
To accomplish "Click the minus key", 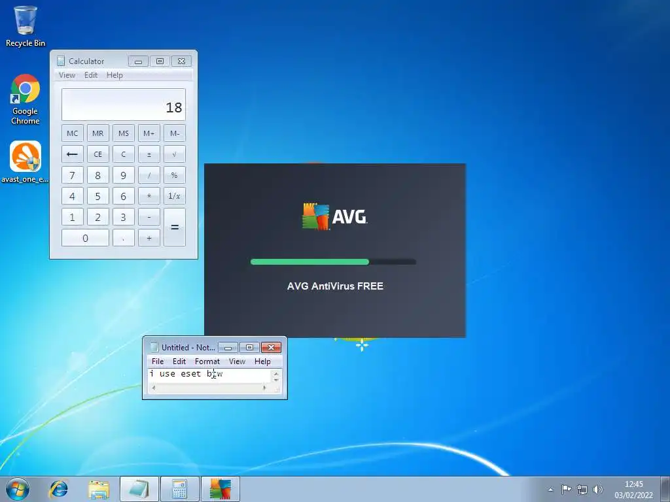I will tap(149, 217).
